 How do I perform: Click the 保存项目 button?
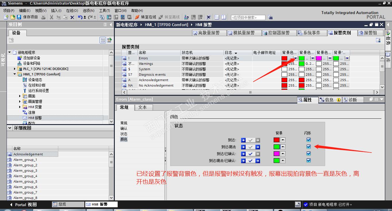click(x=27, y=17)
